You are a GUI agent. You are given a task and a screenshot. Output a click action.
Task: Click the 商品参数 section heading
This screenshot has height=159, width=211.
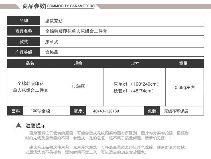pos(33,6)
